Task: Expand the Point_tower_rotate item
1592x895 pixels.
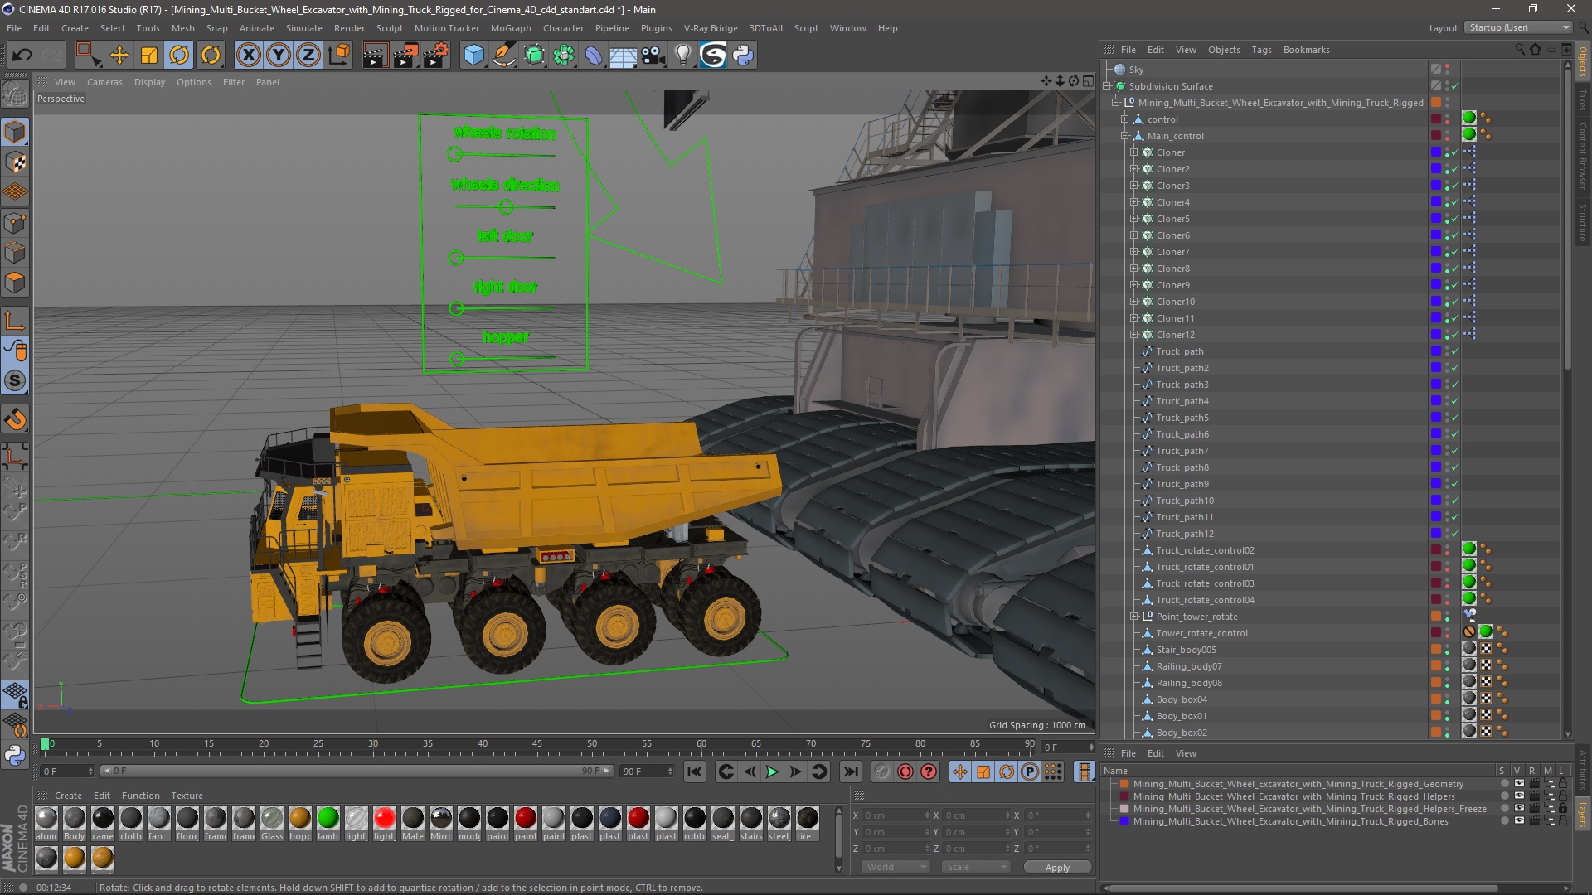Action: coord(1134,617)
